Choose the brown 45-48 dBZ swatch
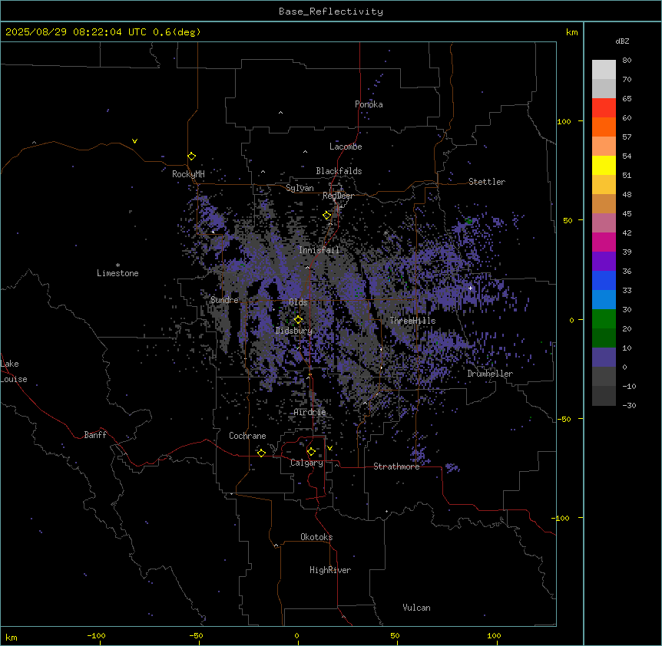The height and width of the screenshot is (646, 662). click(x=604, y=203)
